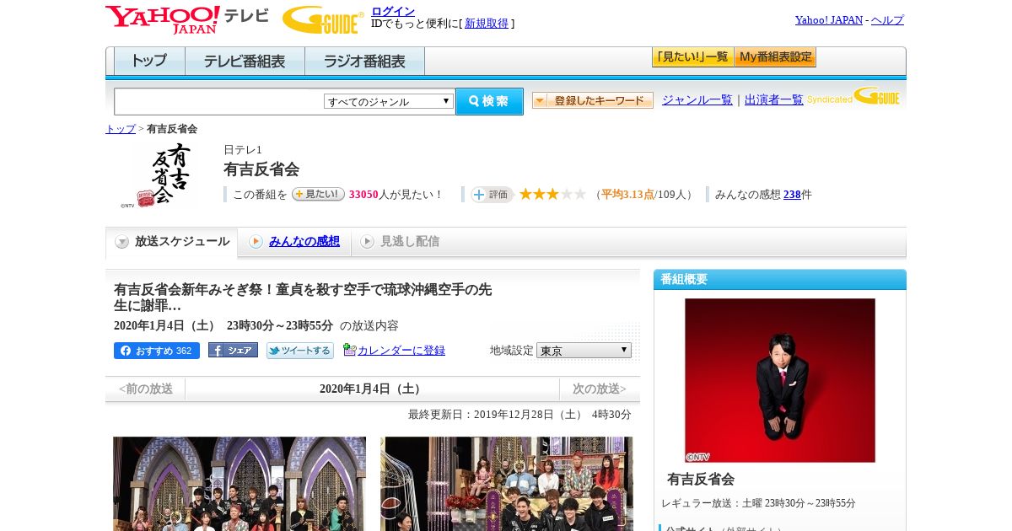Rate the show with the fifth star
Viewport: 1012px width, 531px height.
[x=580, y=194]
